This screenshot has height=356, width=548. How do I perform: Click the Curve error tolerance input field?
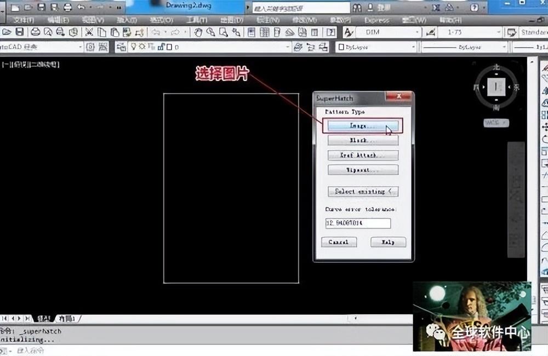(x=358, y=223)
